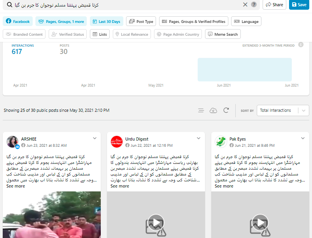
Task: Toggle the Verified Status filter
Action: (x=68, y=34)
